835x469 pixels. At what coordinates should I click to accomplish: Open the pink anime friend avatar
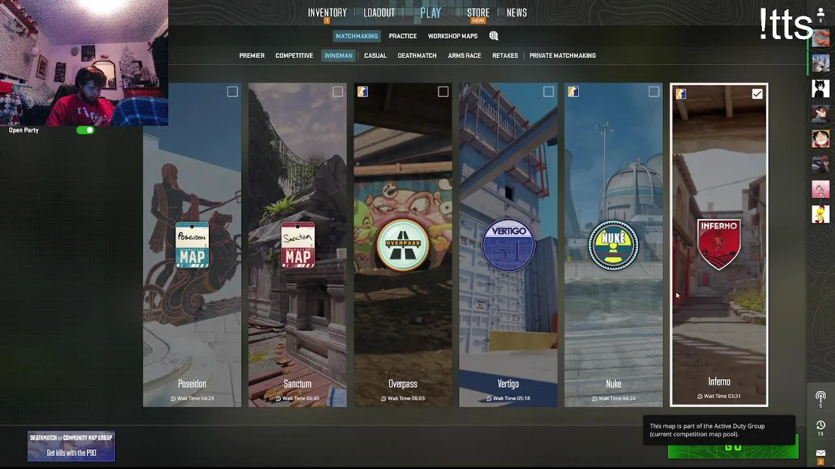[821, 189]
